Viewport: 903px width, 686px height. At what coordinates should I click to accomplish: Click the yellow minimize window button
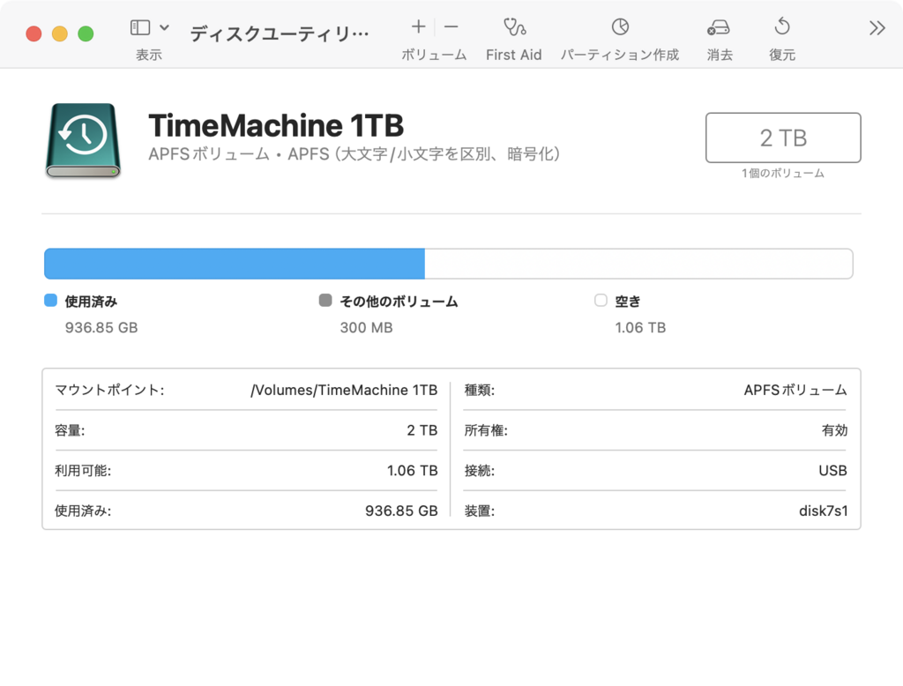coord(60,34)
